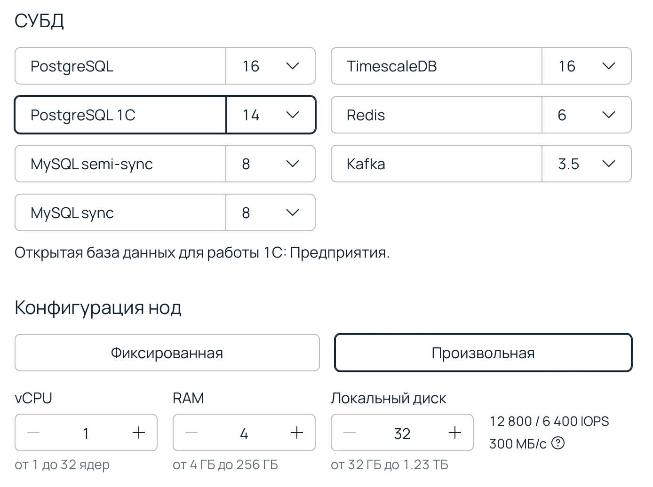Image resolution: width=653 pixels, height=487 pixels.
Task: Open PostgreSQL 1C version 14 dropdown
Action: tap(271, 115)
